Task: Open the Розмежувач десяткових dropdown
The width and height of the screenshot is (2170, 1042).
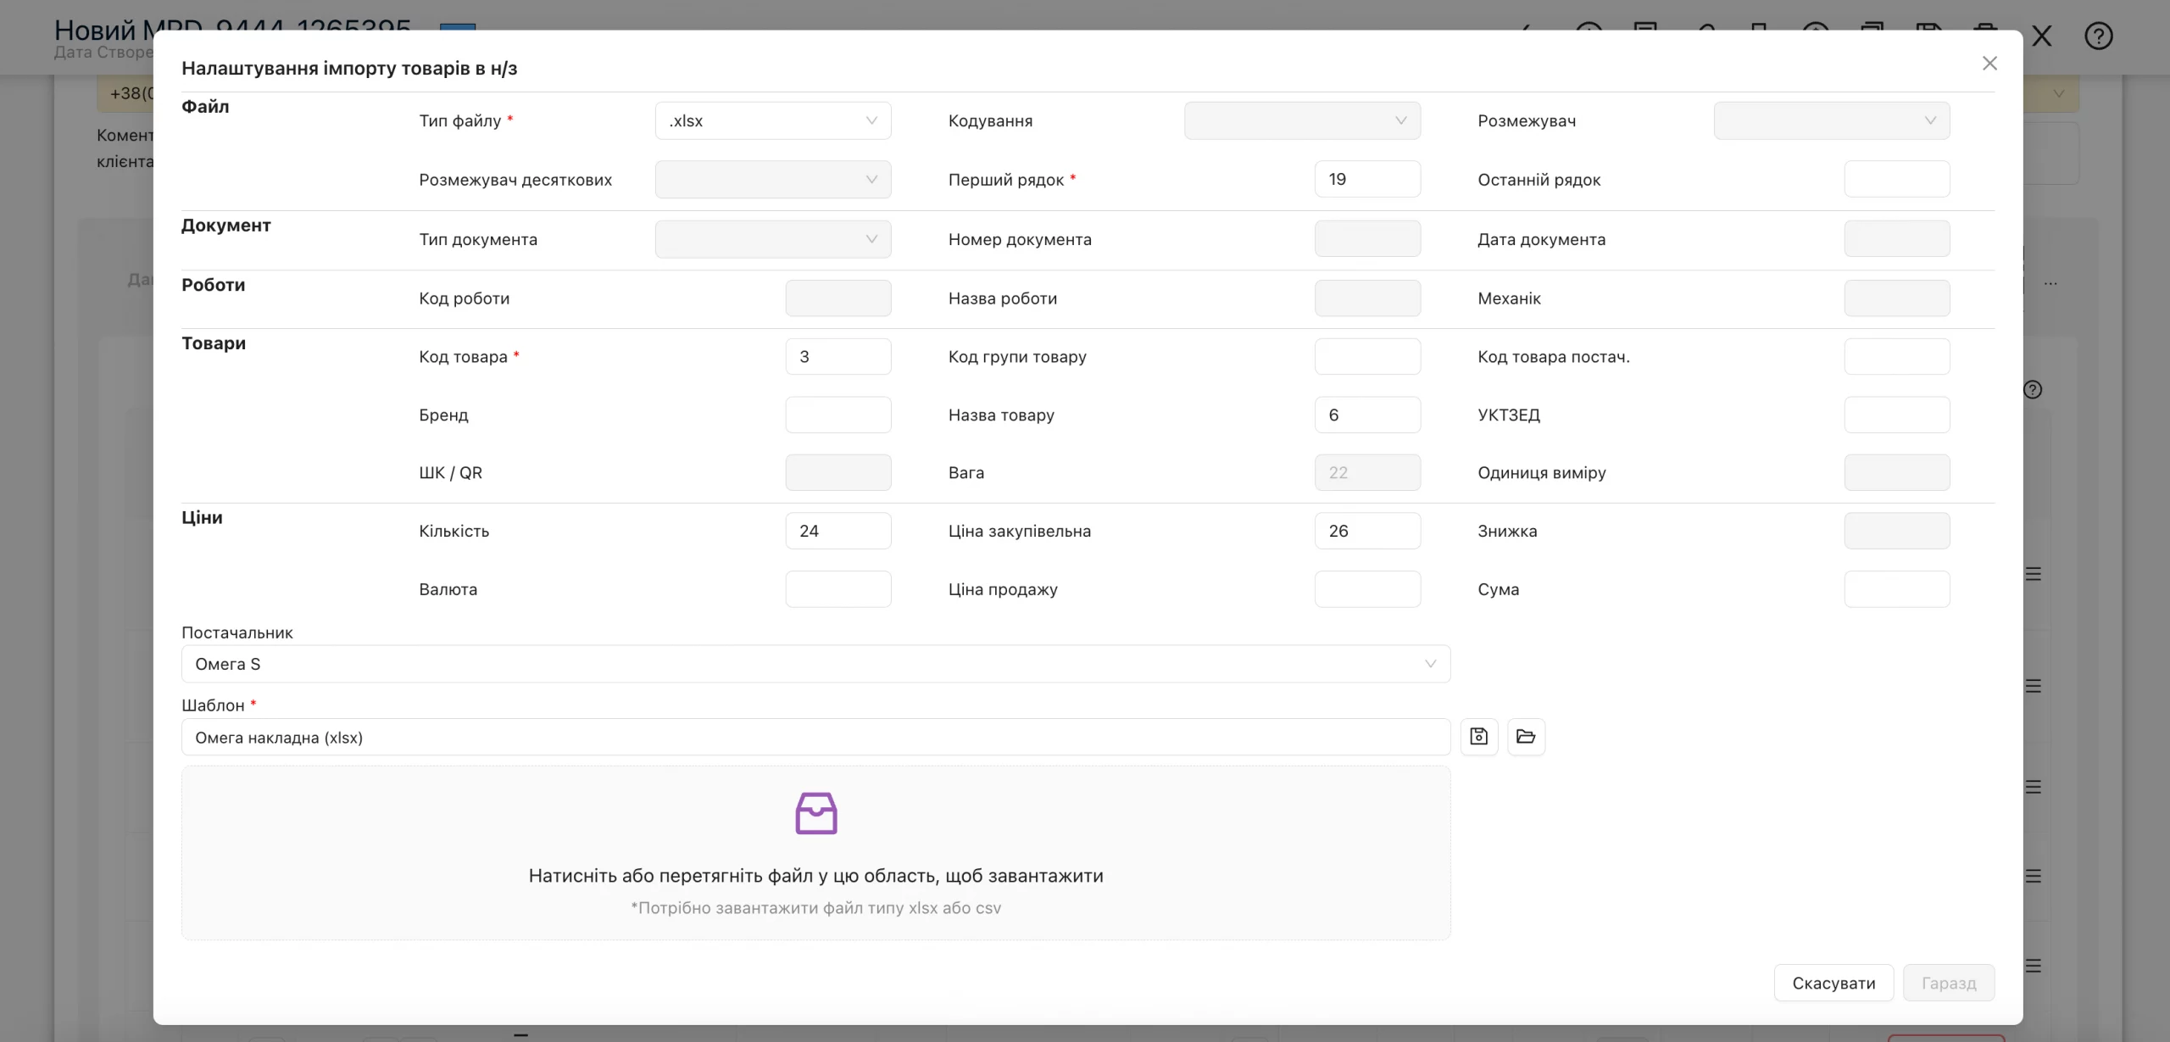Action: (x=772, y=180)
